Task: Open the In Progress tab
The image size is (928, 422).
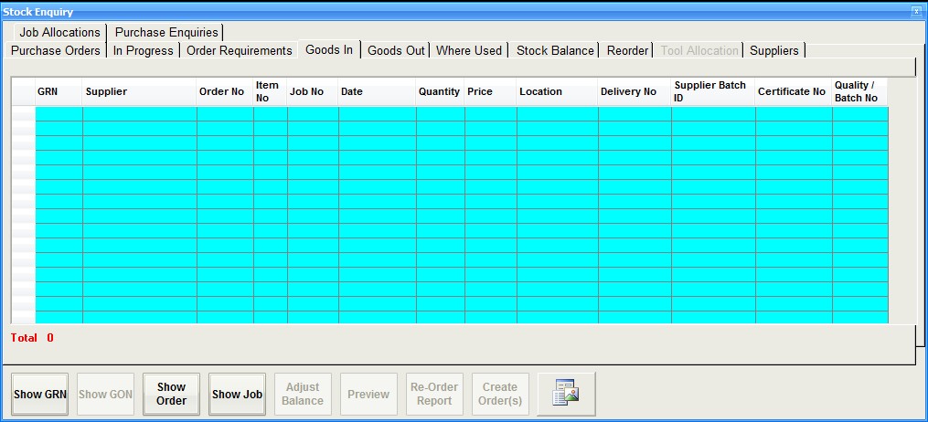Action: pos(143,50)
